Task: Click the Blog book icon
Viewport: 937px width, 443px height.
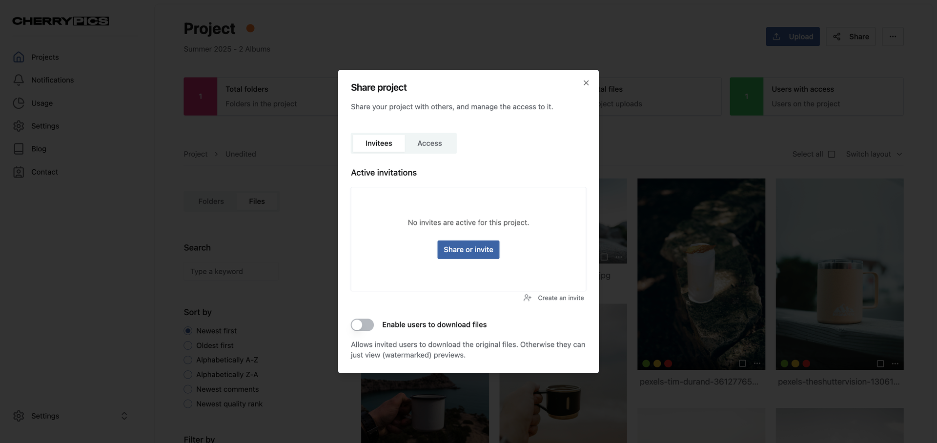Action: (x=19, y=149)
